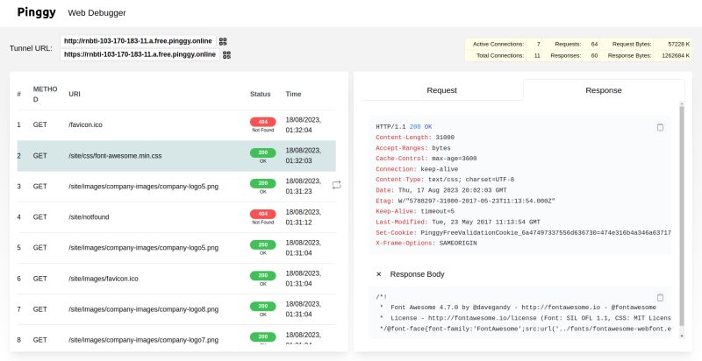Click the Request Bytes value 57228 K

tap(678, 44)
